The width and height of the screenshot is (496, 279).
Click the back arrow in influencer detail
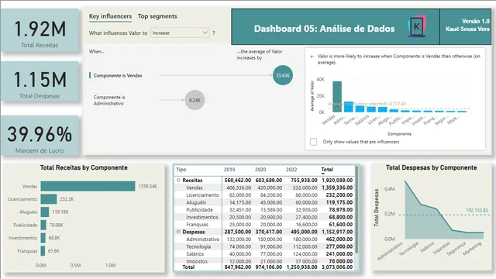click(x=312, y=57)
